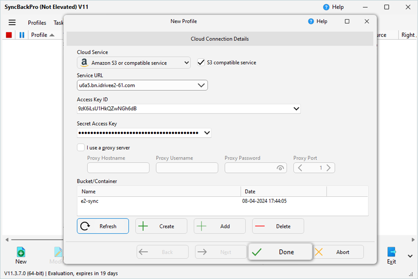Click the date 08-04-2024 17:44:05 cell
This screenshot has height=279, width=418.
click(264, 201)
